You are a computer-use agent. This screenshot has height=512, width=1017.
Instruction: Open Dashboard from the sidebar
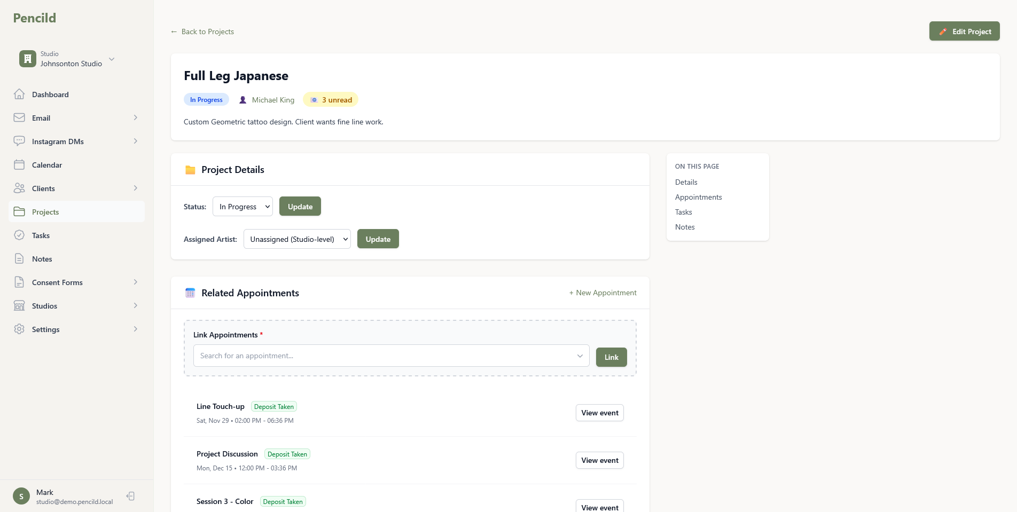click(50, 94)
